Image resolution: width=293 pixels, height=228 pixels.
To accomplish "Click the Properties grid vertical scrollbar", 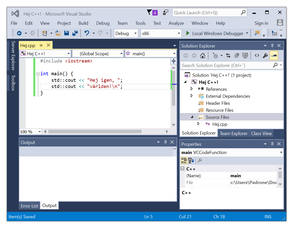I will (280, 176).
